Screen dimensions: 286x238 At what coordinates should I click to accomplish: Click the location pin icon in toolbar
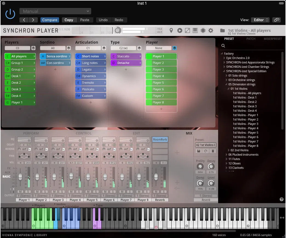click(171, 30)
